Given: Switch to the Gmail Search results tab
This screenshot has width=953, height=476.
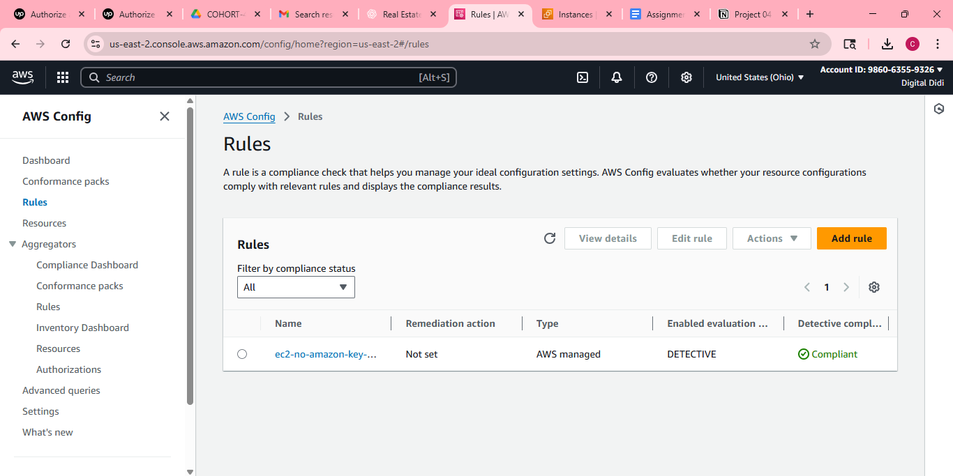Looking at the screenshot, I should point(313,14).
